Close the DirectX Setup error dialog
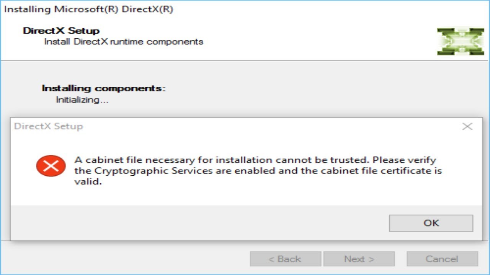Image resolution: width=490 pixels, height=275 pixels. click(x=467, y=126)
